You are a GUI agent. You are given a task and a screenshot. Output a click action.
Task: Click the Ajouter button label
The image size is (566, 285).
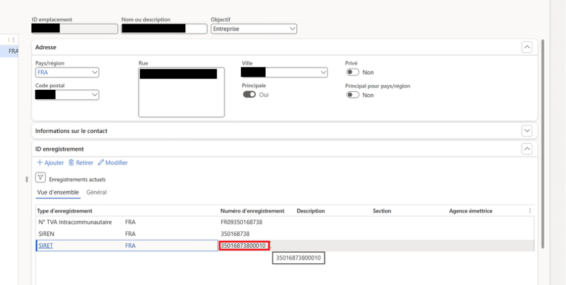[54, 163]
